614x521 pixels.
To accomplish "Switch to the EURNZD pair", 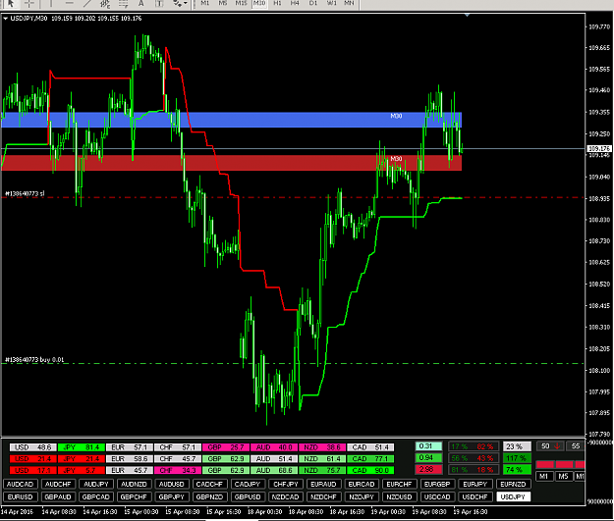I will coord(513,485).
